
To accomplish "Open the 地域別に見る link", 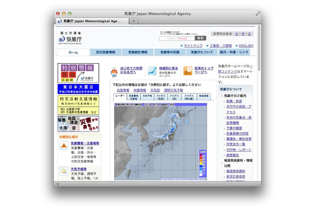I will click(x=168, y=68).
